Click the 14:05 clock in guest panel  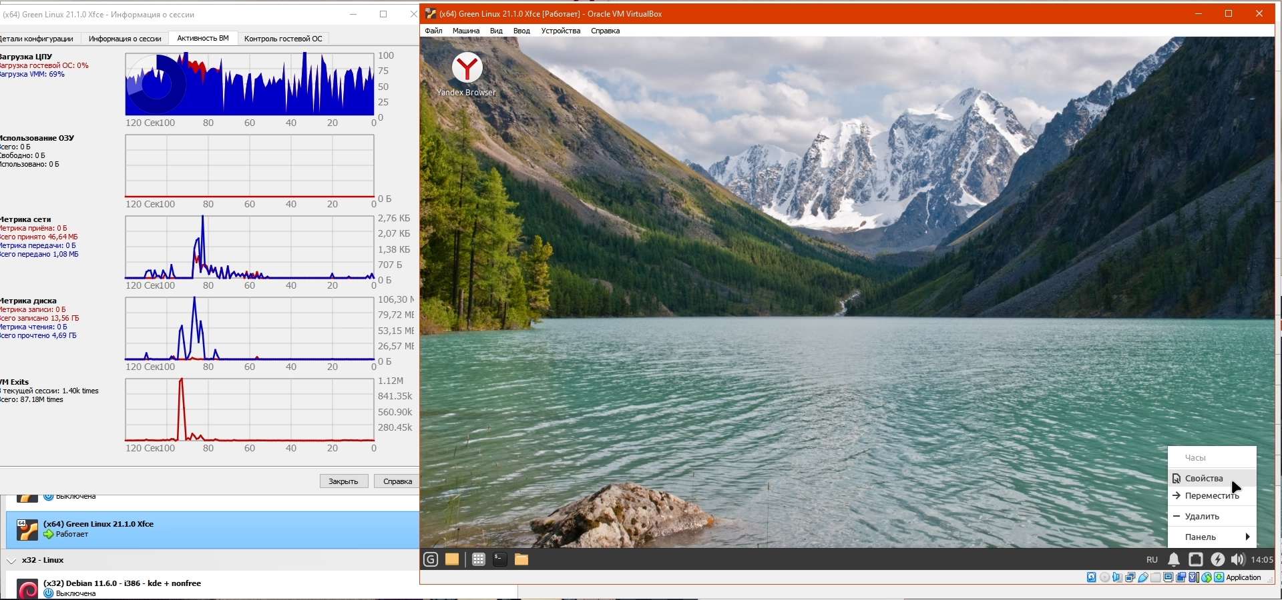pyautogui.click(x=1262, y=560)
